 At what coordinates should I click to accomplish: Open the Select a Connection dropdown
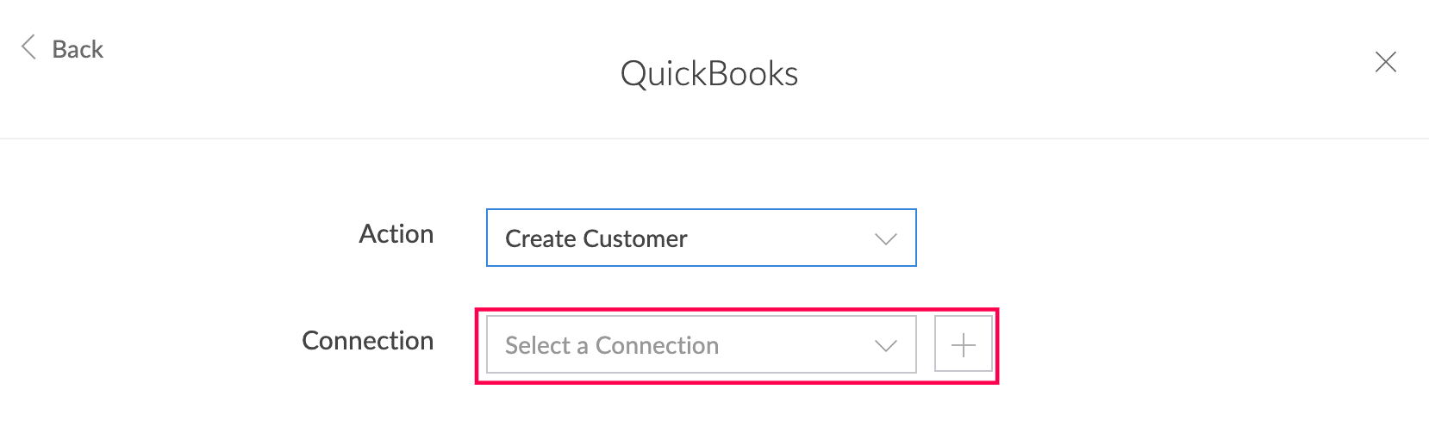coord(702,344)
